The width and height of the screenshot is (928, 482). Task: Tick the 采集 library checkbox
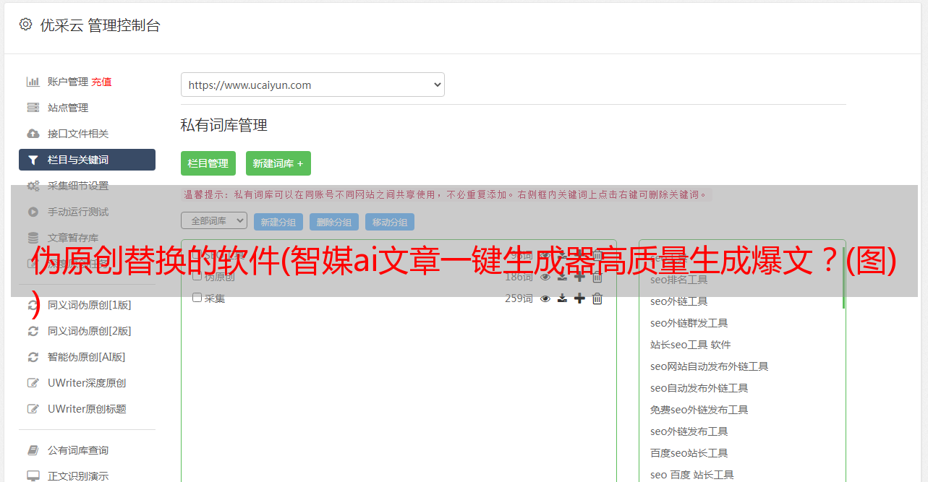click(x=197, y=298)
